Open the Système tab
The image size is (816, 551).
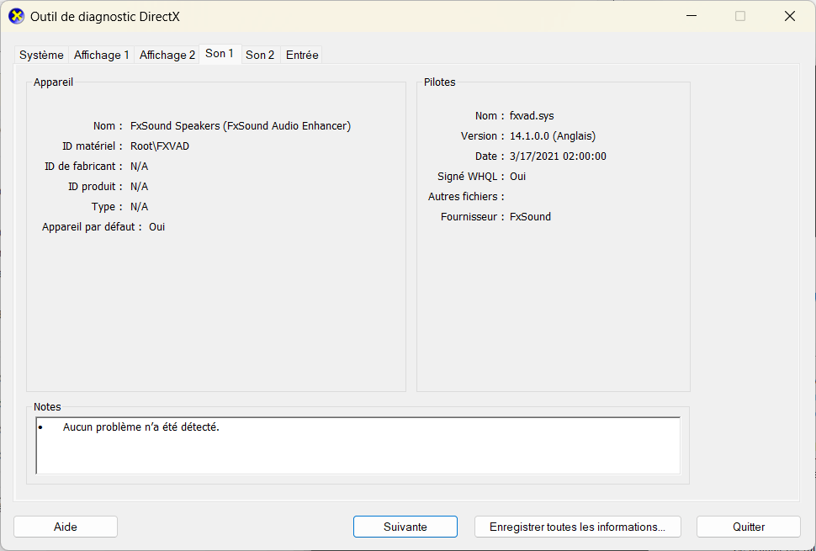(x=41, y=56)
